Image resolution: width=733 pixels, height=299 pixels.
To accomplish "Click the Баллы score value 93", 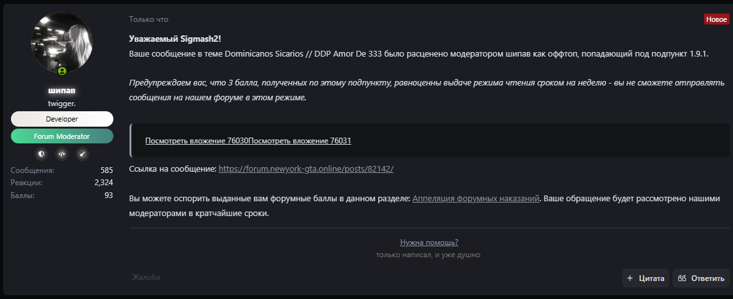I will click(109, 195).
